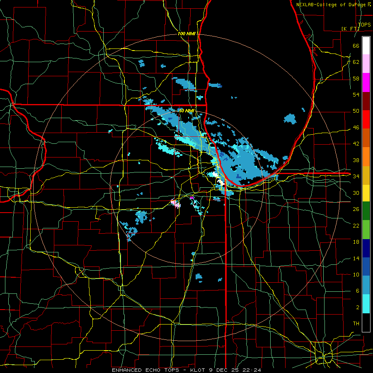The height and width of the screenshot is (373, 373).
Task: Click the light green legend swatch
Action: tap(366, 230)
